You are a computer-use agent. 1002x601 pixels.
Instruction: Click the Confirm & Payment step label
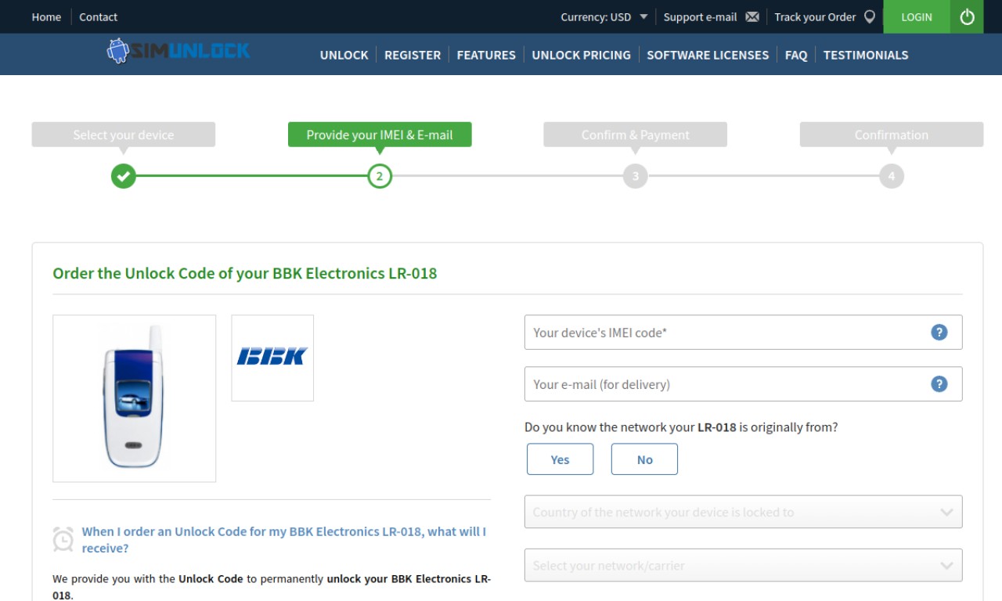(x=636, y=135)
